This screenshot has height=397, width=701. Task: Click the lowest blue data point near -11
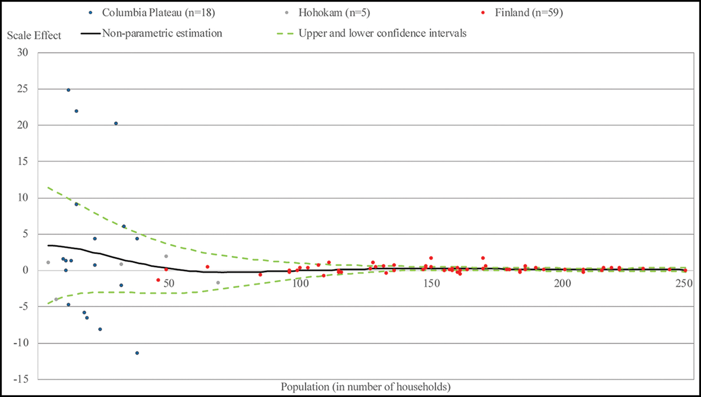[137, 353]
